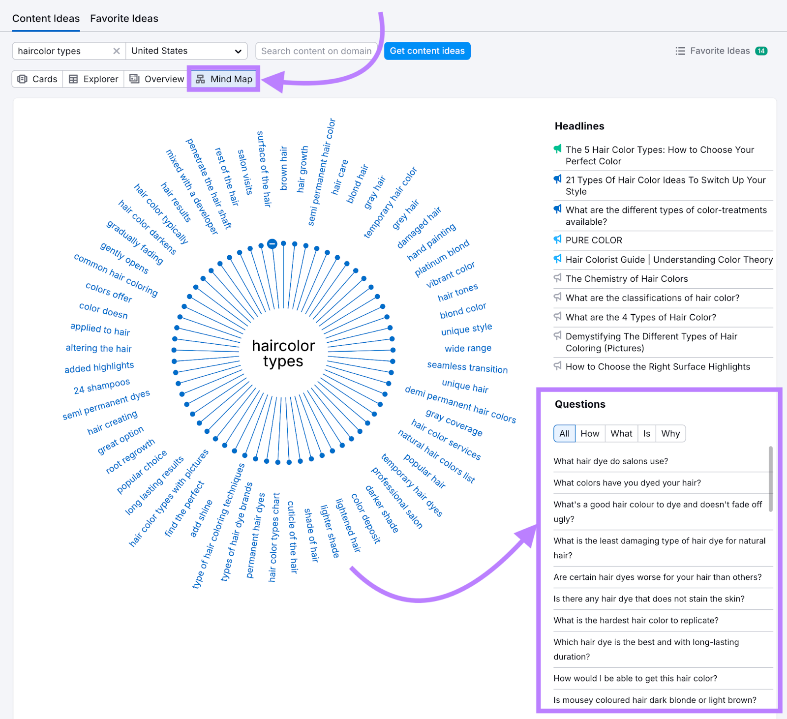Favorite the PURE COLOR headline megaphone
787x719 pixels.
557,240
